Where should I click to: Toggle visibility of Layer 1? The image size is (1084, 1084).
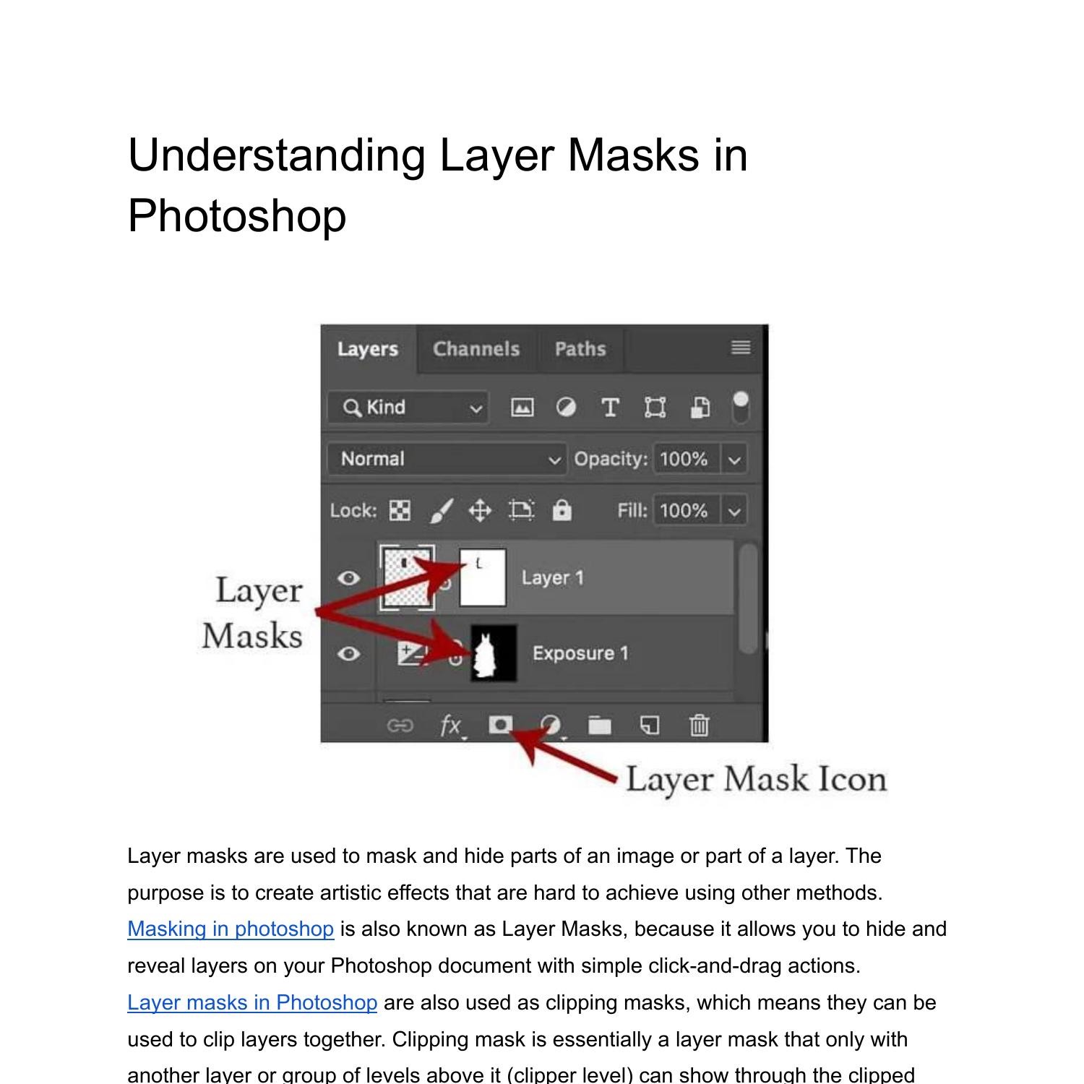click(350, 577)
